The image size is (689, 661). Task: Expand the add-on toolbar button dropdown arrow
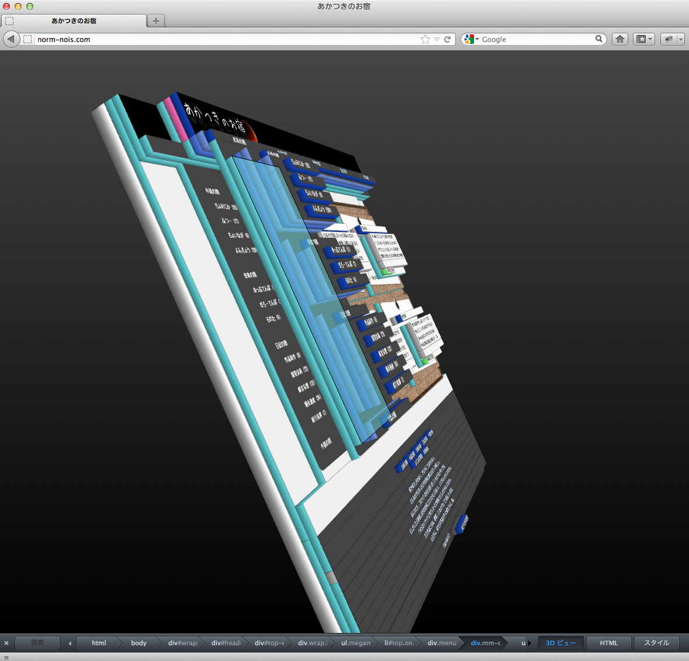tap(680, 39)
